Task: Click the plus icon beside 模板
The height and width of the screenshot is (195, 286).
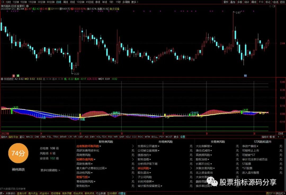Action: coord(279,137)
